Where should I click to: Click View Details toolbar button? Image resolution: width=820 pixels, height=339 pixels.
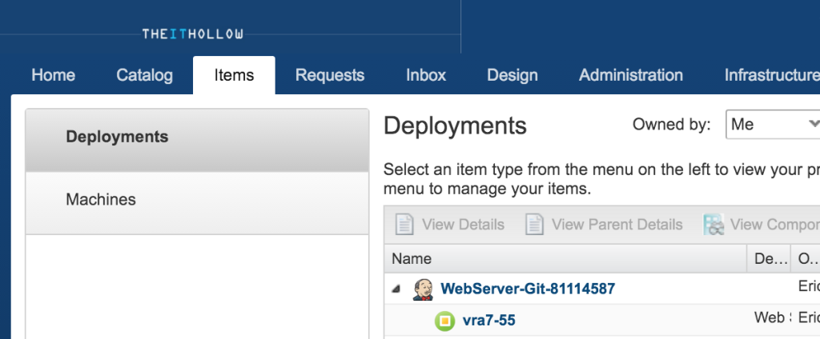pos(449,225)
